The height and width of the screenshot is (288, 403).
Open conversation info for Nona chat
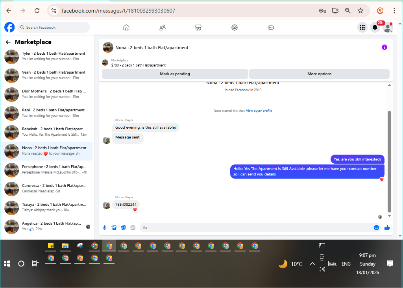[384, 47]
